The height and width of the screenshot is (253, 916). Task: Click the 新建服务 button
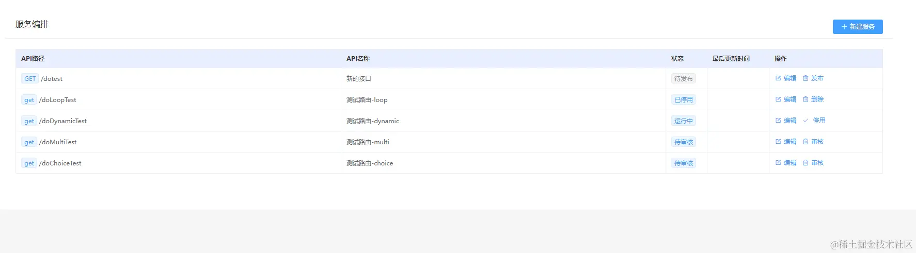click(857, 27)
